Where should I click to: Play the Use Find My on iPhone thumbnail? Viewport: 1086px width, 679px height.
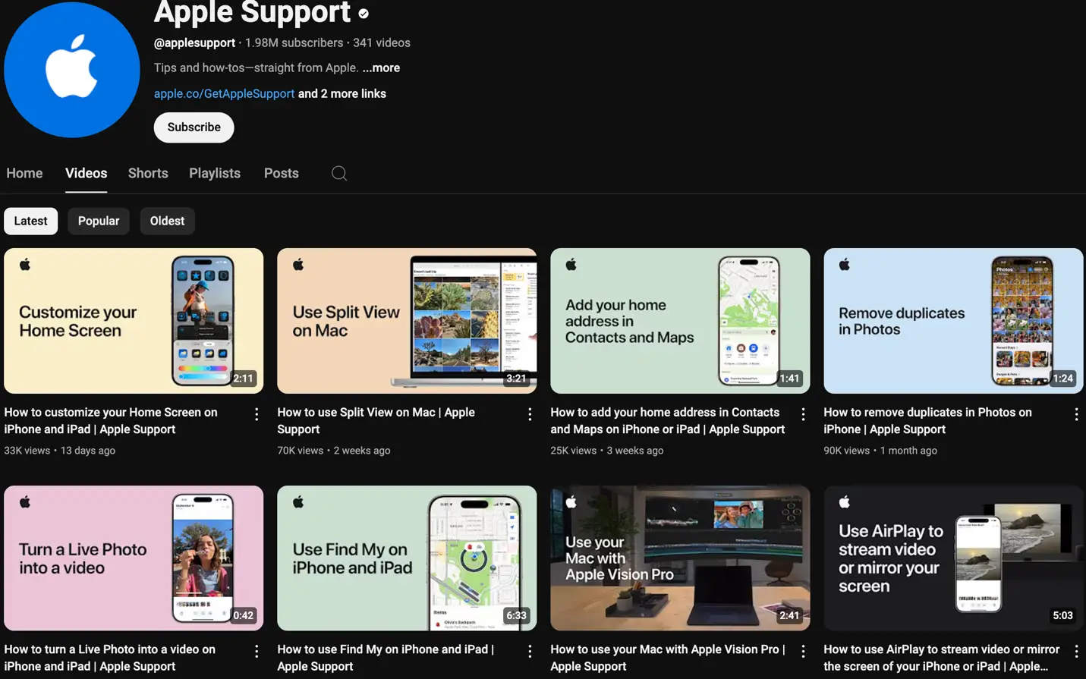407,558
